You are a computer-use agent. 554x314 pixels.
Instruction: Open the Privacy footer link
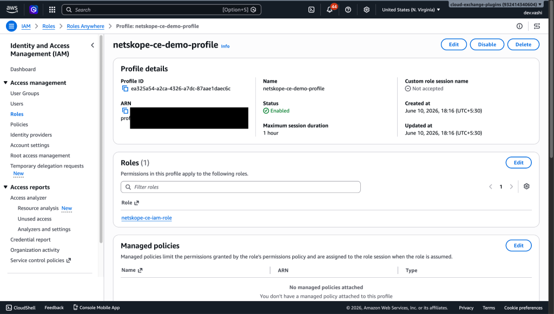click(466, 308)
